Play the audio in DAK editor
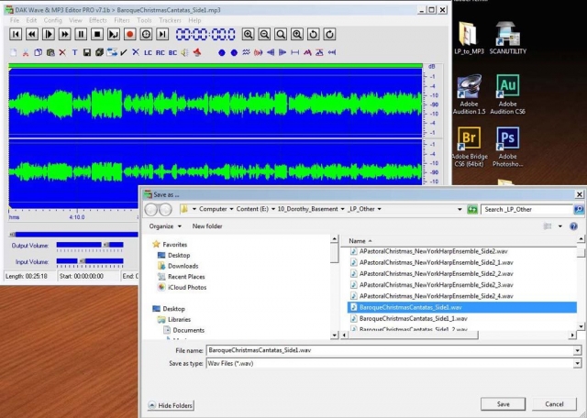The width and height of the screenshot is (587, 418). point(49,35)
